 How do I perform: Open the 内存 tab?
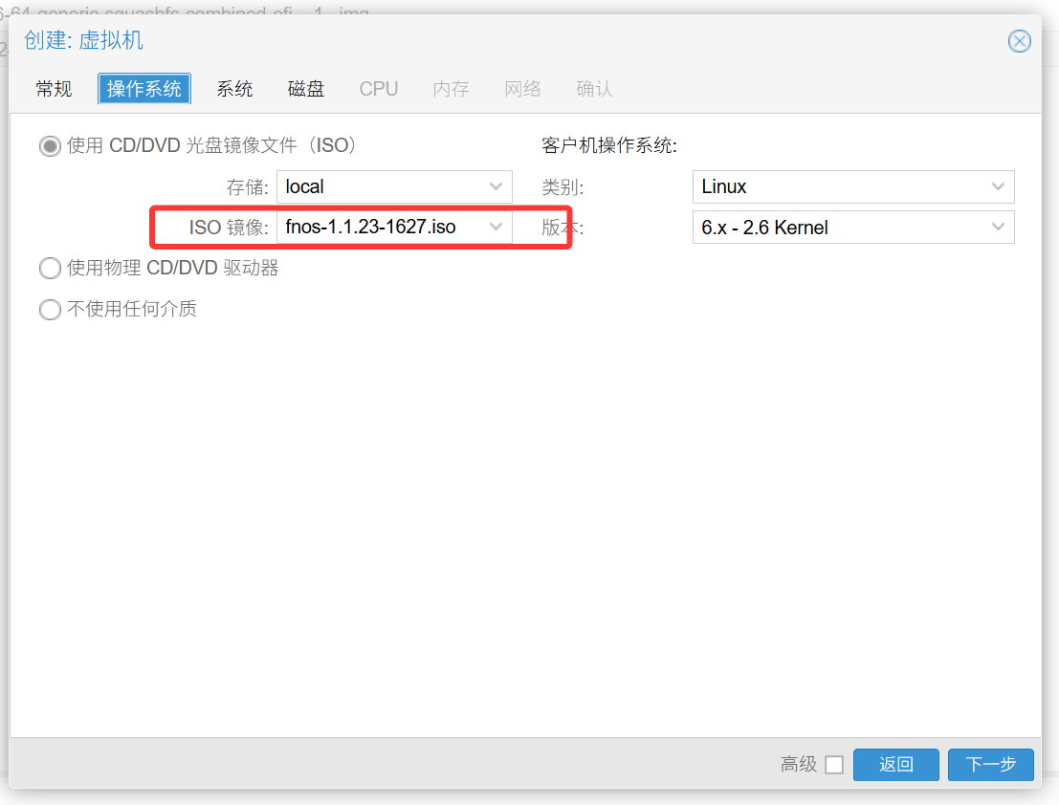coord(451,89)
